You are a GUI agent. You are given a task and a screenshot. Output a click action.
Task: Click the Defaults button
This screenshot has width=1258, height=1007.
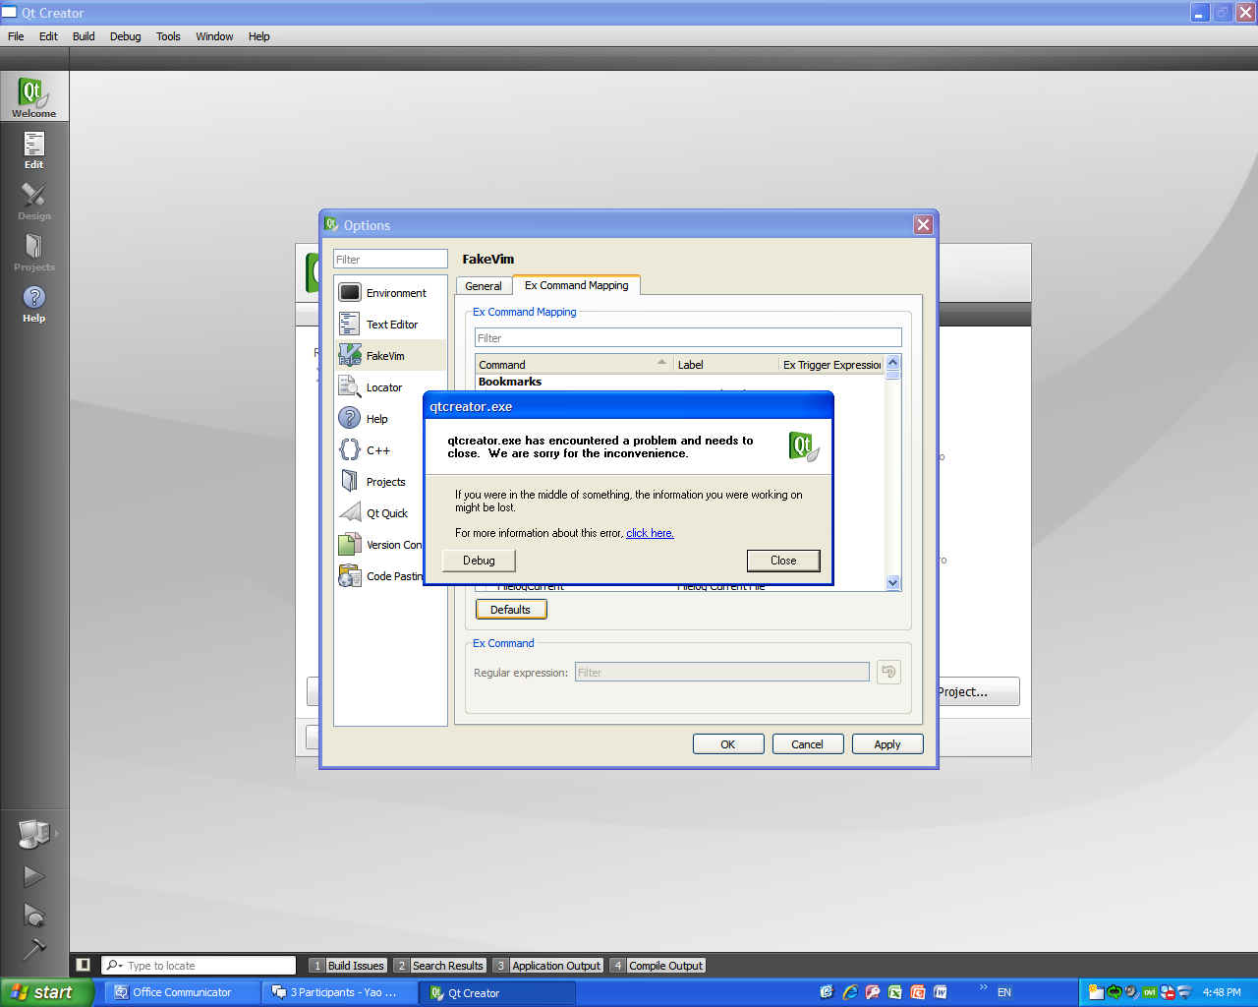pyautogui.click(x=511, y=610)
